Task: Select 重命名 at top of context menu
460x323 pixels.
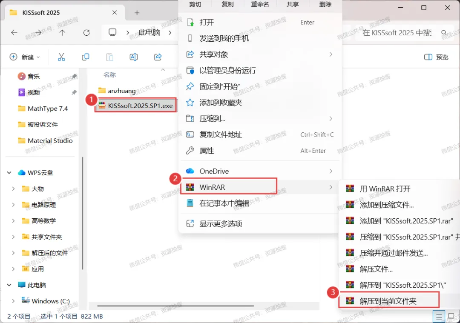Action: pos(260,4)
